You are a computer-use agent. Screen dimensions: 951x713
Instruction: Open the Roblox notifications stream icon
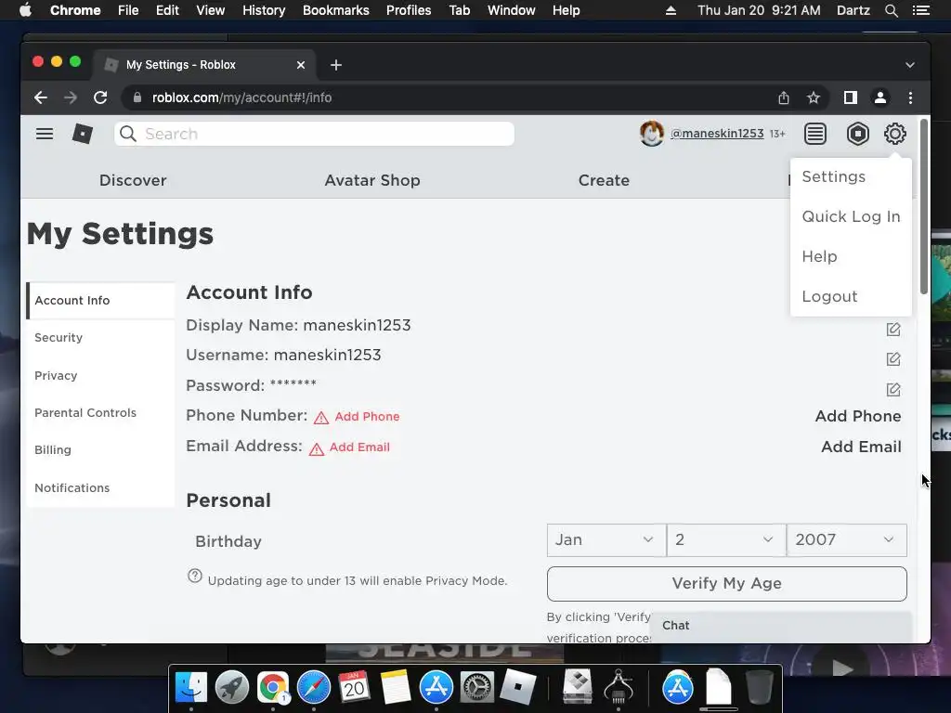[x=815, y=134]
